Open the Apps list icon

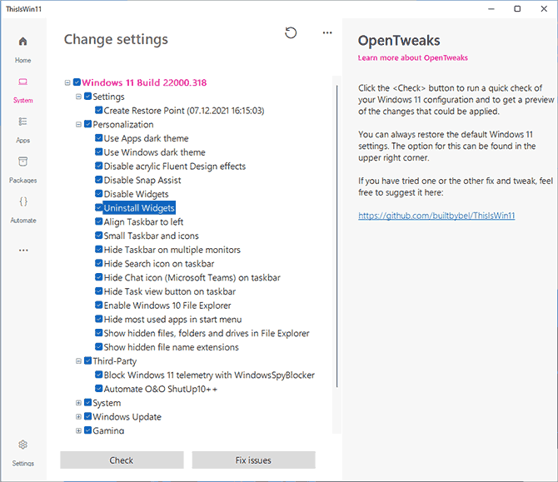(22, 122)
